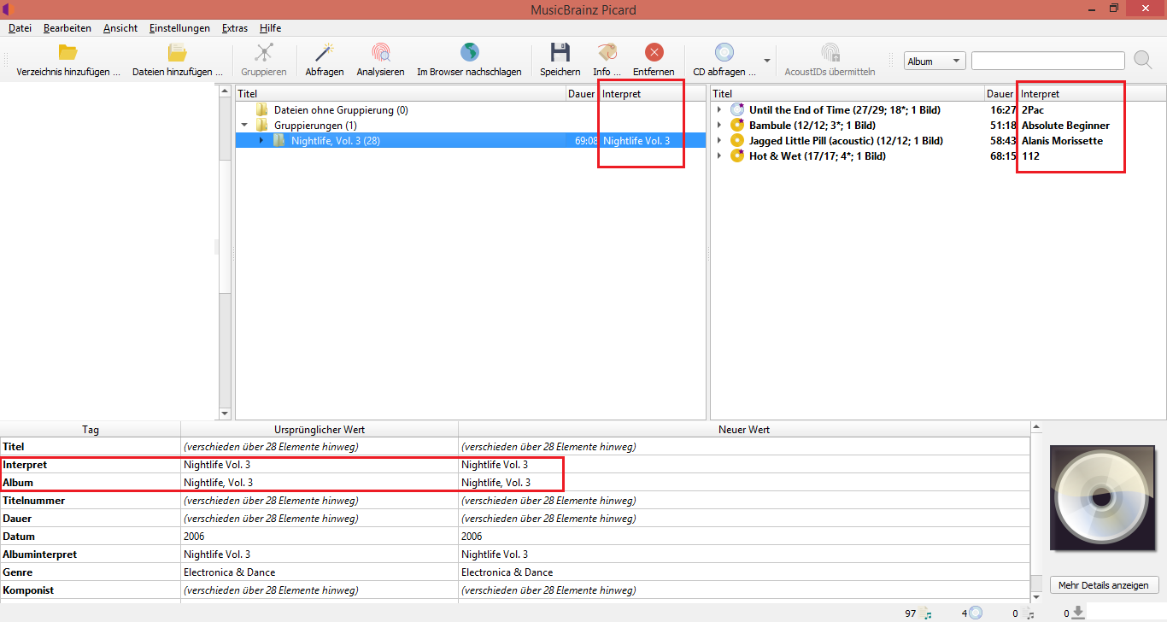Click Absolute Beginner artist cell
The image size is (1167, 622).
(1065, 126)
